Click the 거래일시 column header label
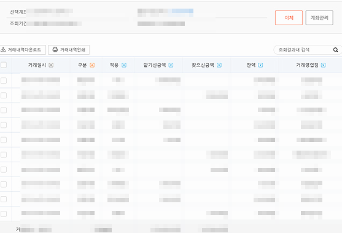This screenshot has width=342, height=233. click(x=37, y=65)
